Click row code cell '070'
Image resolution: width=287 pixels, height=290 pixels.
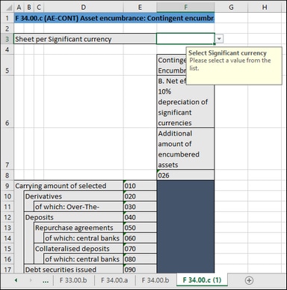click(140, 249)
